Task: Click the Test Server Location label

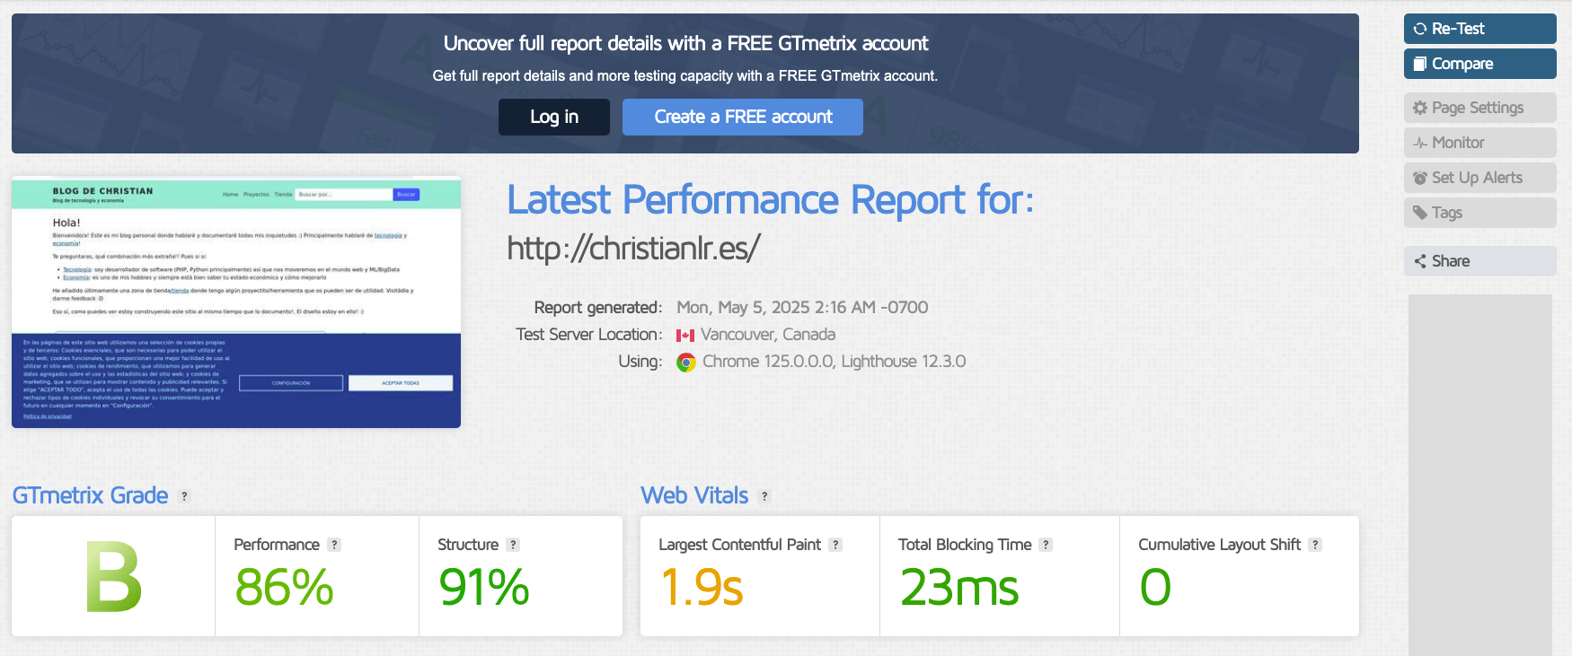Action: point(588,335)
